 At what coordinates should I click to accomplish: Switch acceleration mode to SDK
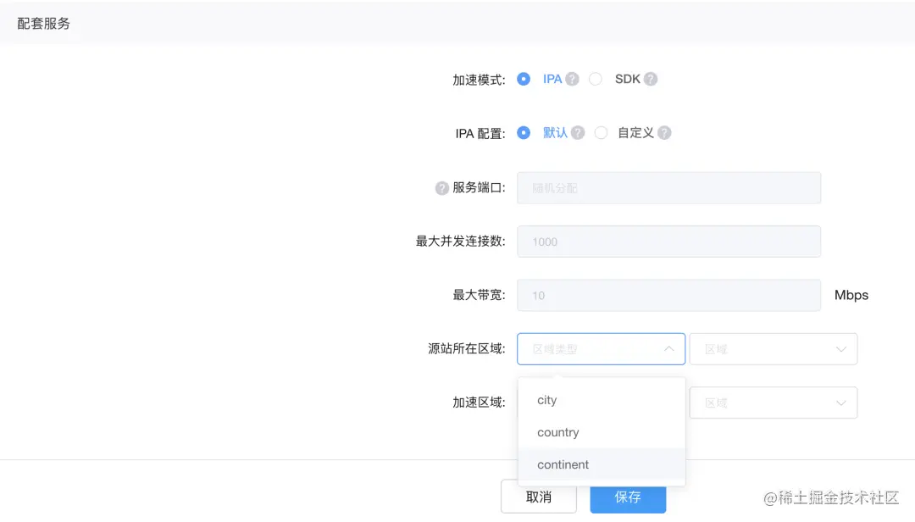coord(596,78)
